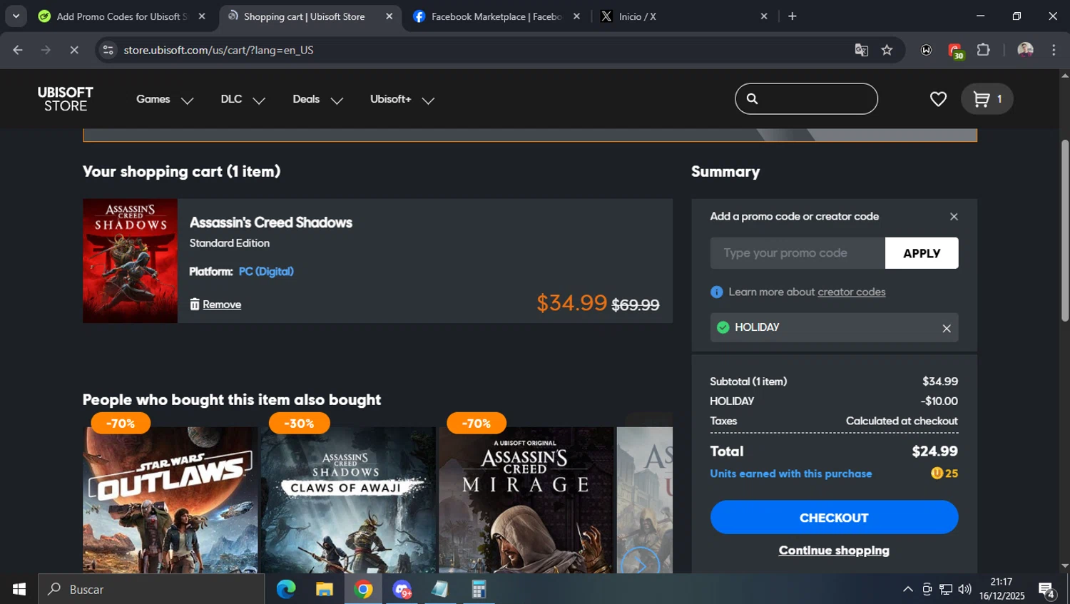Open the wishlist heart icon

pos(938,99)
